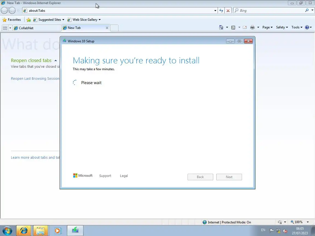The height and width of the screenshot is (236, 315).
Task: Click the muted volume speaker icon
Action: (x=285, y=231)
